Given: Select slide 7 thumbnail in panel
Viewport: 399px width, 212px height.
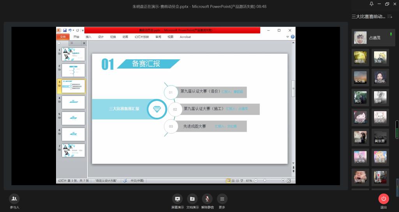Looking at the screenshot, I should 73,150.
